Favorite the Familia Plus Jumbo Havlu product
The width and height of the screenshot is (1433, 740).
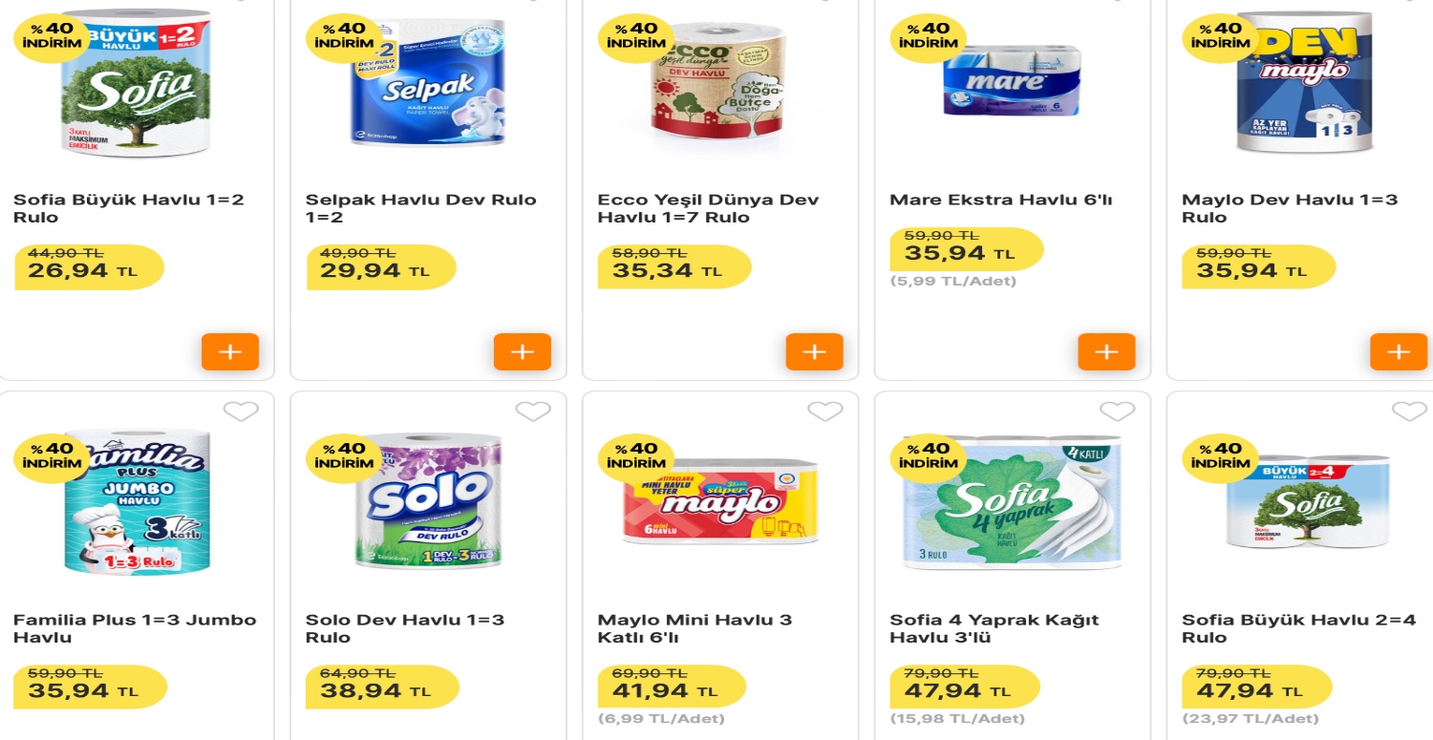pos(242,411)
